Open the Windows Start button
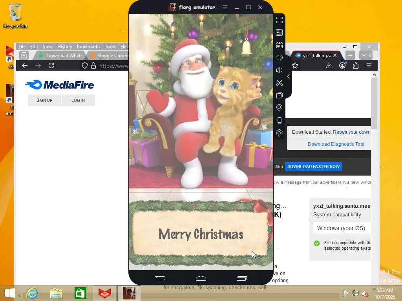This screenshot has width=402, height=301. (10, 293)
